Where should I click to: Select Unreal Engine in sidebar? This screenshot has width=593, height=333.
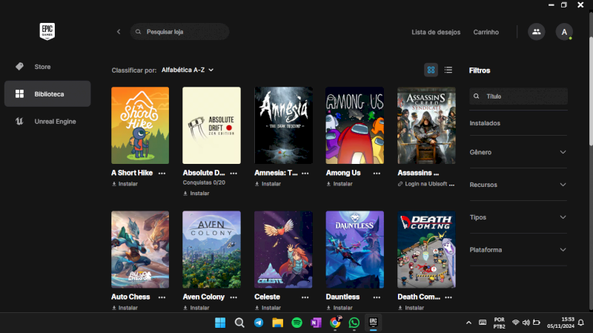55,121
